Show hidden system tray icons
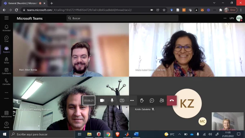Viewport: 245px width, 138px height. click(x=179, y=134)
